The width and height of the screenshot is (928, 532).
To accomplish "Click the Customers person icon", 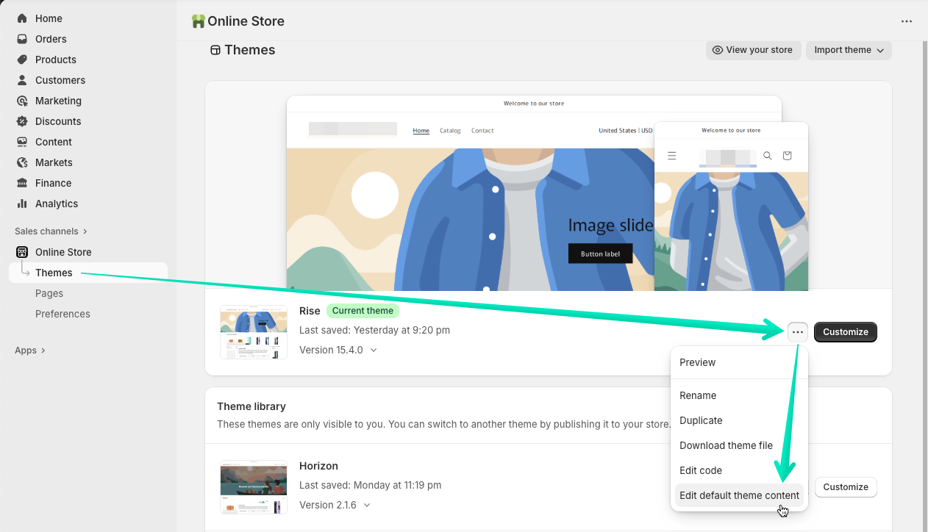I will [x=22, y=80].
